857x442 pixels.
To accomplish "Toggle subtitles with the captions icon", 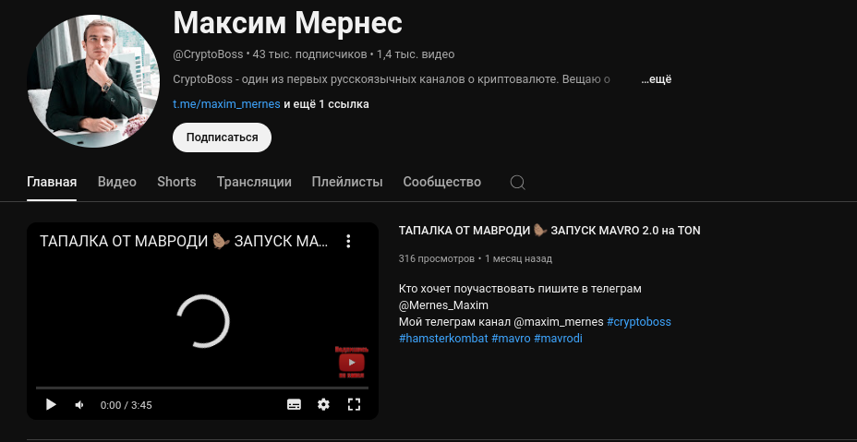I will pos(294,404).
